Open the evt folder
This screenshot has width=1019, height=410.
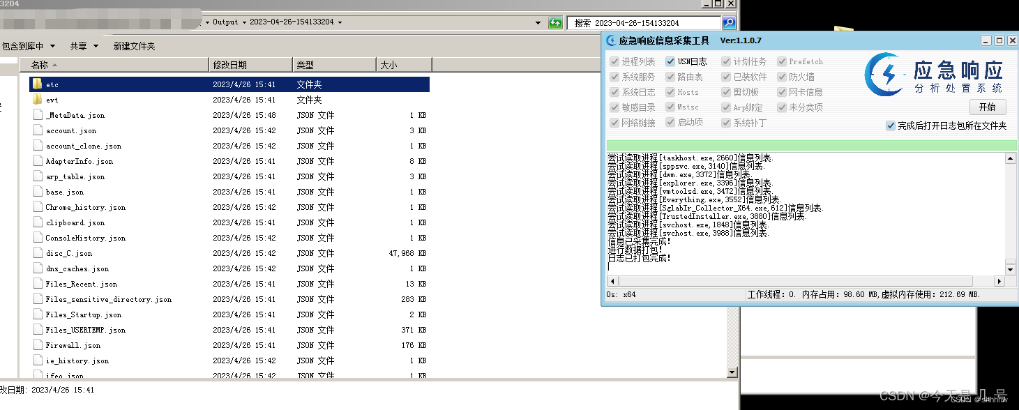(52, 99)
